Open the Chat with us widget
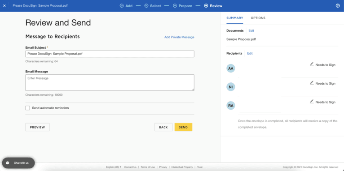 18,163
